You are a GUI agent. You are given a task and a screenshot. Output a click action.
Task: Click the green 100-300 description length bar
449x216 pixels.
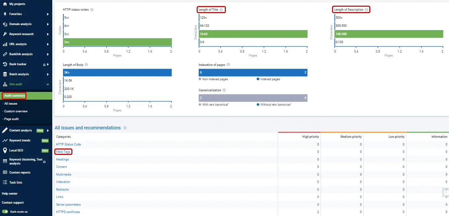pyautogui.click(x=389, y=34)
